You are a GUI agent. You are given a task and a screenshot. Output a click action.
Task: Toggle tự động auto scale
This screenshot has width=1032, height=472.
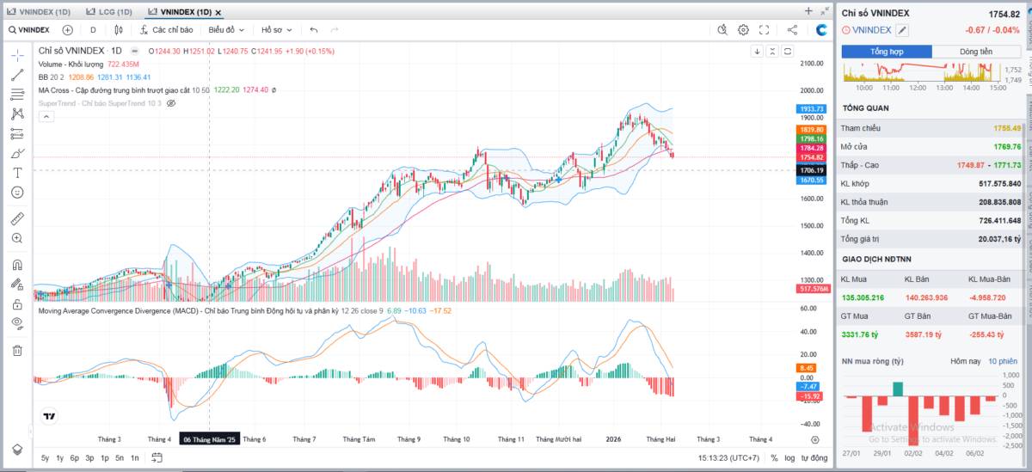[x=814, y=458]
